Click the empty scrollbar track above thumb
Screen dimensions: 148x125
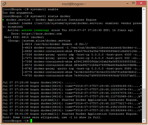click(144, 50)
